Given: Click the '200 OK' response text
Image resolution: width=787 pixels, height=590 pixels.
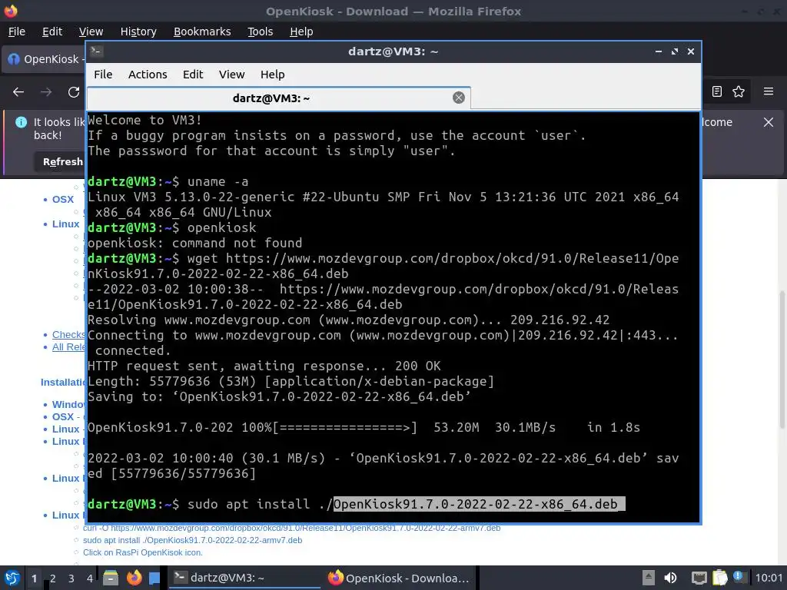Looking at the screenshot, I should pos(417,366).
